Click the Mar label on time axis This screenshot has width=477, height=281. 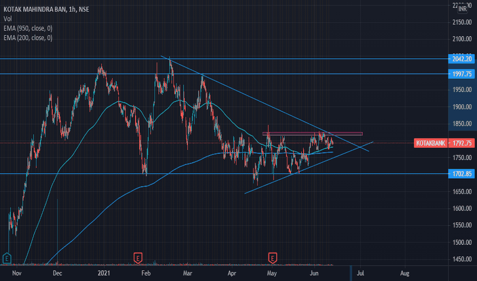point(187,273)
